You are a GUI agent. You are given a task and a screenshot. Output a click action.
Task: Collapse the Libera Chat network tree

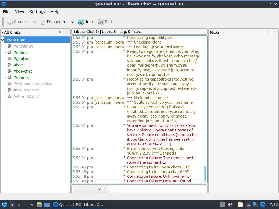coord(2,40)
